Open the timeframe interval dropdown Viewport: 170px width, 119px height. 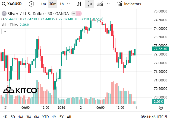[x=68, y=4]
